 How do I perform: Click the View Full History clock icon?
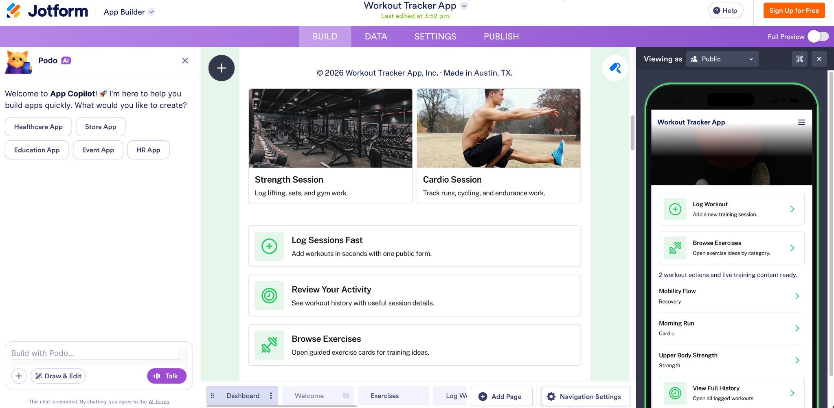(x=675, y=393)
